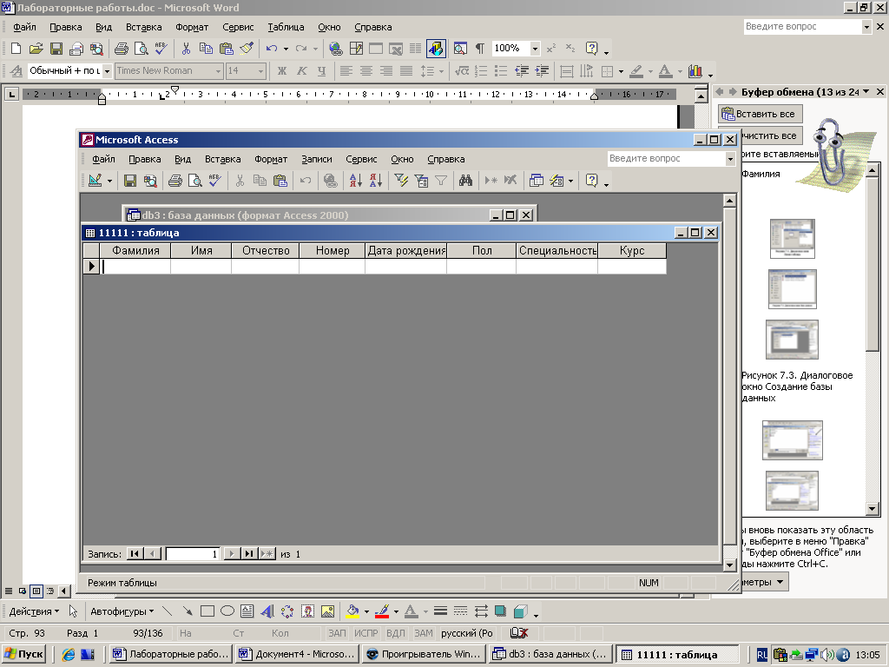889x667 pixels.
Task: Toggle numbered list in Word toolbar
Action: click(x=481, y=71)
